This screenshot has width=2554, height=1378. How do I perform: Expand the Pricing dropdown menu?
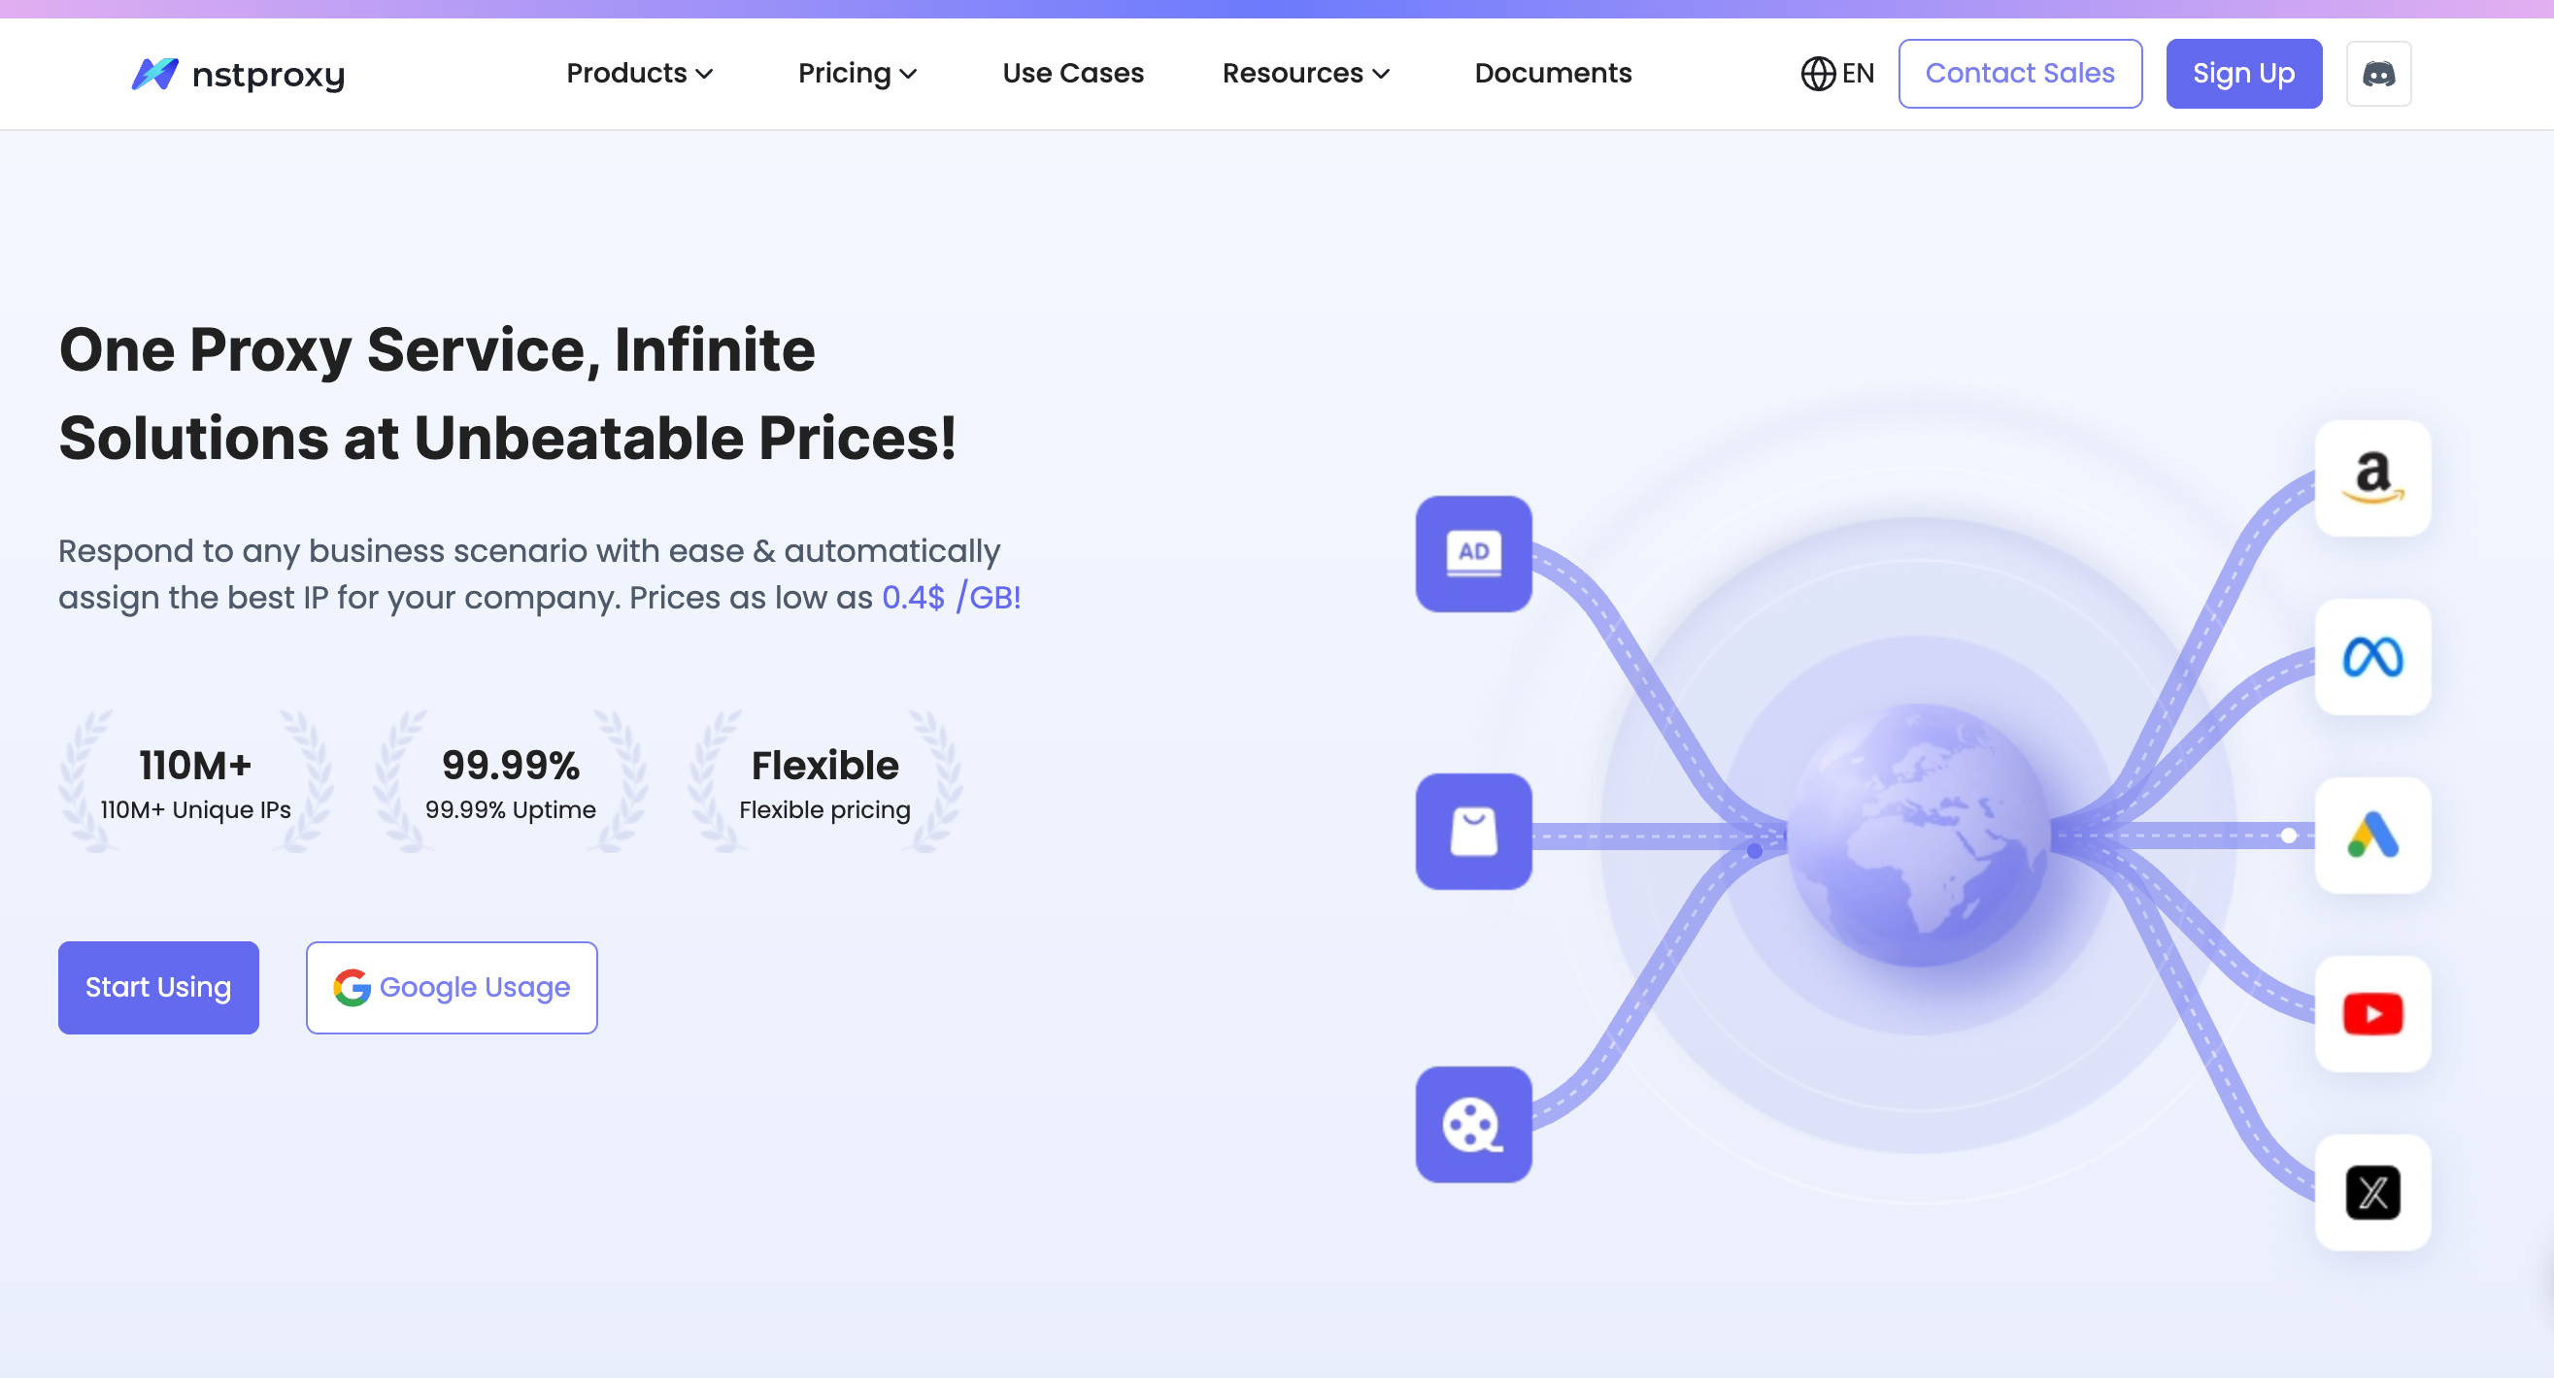click(x=857, y=75)
